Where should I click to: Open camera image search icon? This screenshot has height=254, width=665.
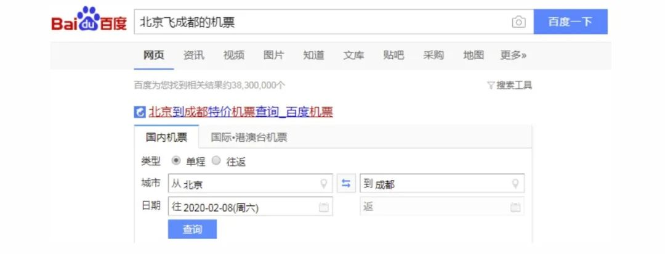pyautogui.click(x=518, y=22)
